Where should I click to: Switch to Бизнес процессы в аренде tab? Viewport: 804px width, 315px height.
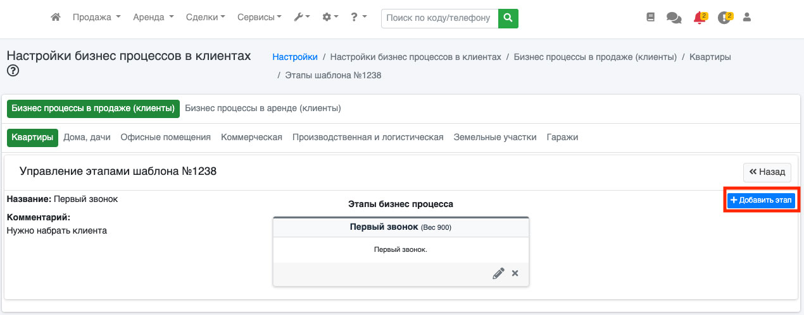pyautogui.click(x=263, y=108)
